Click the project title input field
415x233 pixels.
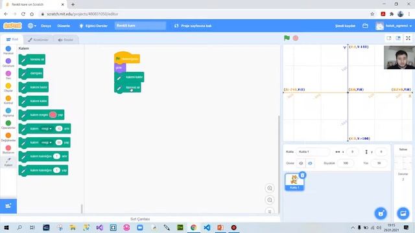pos(140,26)
